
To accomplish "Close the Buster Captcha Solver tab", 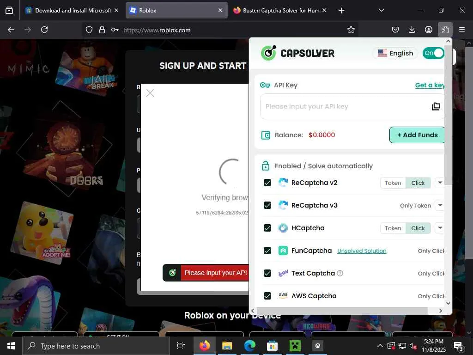I will (x=324, y=10).
